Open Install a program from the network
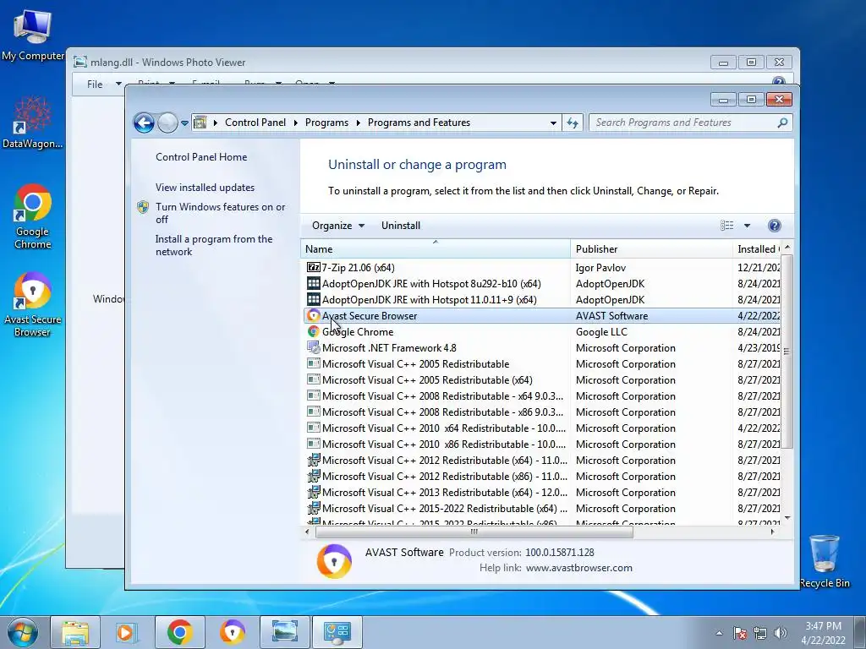866x649 pixels. click(214, 245)
